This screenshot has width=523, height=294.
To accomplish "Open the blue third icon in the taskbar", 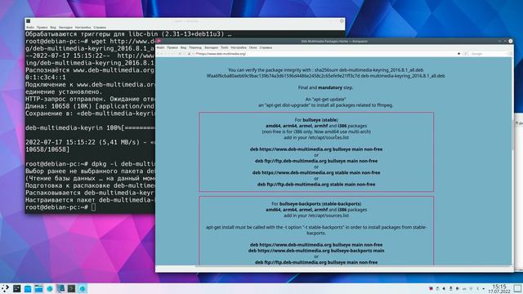I will [x=28, y=288].
